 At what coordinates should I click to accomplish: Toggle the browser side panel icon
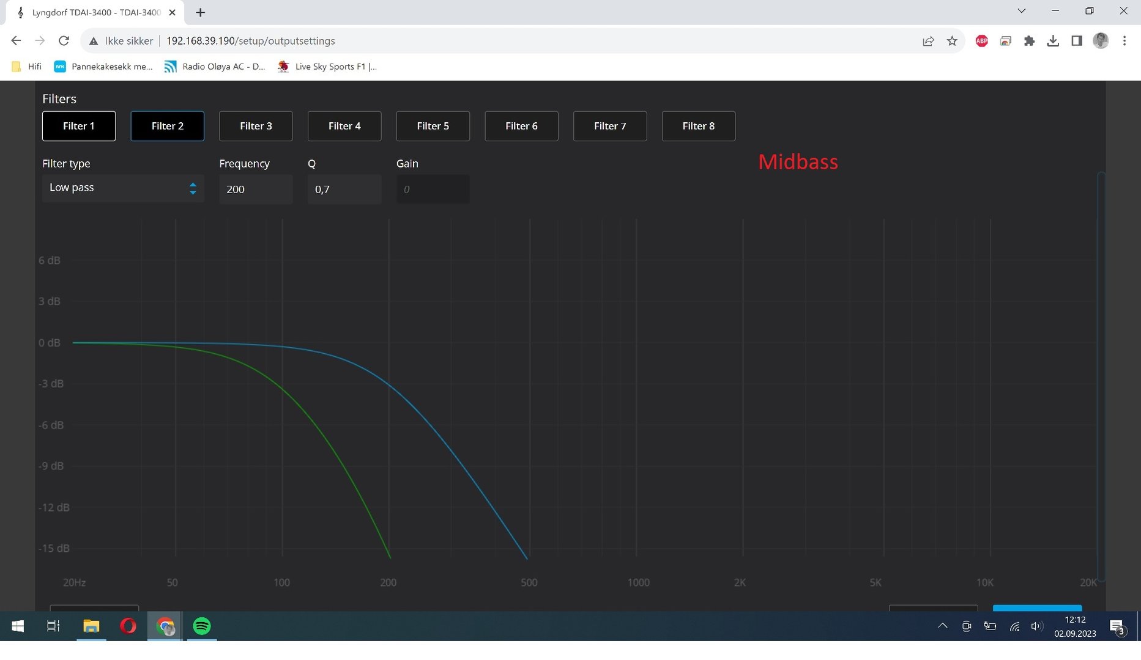[1077, 41]
